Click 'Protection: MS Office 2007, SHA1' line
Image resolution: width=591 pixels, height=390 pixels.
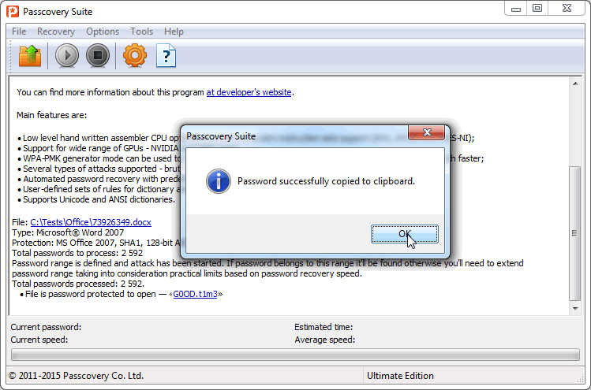(96, 243)
